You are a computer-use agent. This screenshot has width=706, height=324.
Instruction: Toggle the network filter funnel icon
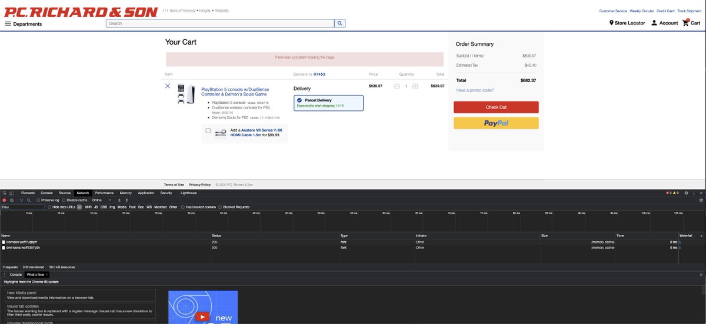point(21,200)
